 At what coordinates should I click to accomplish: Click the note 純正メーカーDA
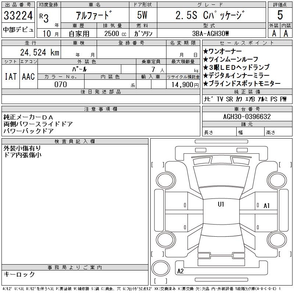click(x=28, y=117)
